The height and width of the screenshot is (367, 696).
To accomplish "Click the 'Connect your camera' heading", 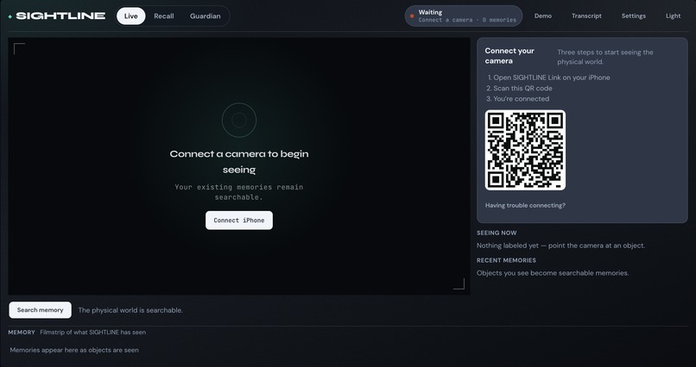I will [x=509, y=56].
